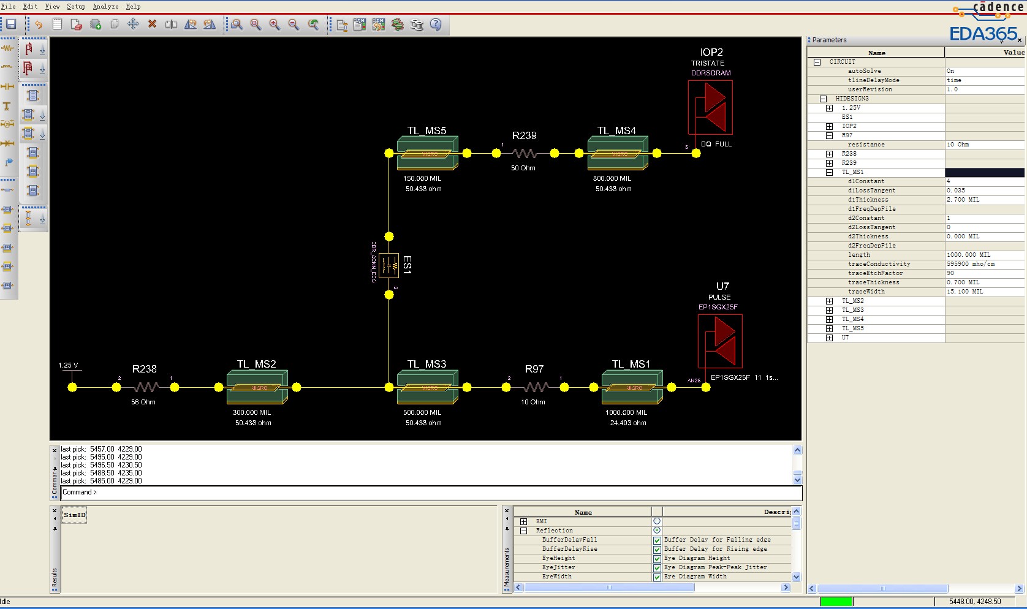
Task: Expand the EMI measurement group
Action: click(x=523, y=521)
